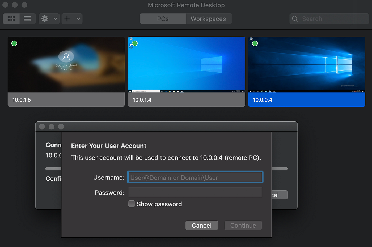
Task: Select the highlighted 10.0.0.4 label
Action: click(x=263, y=100)
